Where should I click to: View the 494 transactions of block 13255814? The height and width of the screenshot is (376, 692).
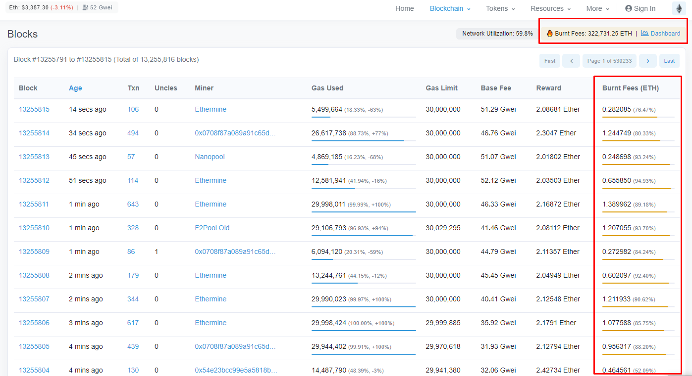(x=133, y=133)
